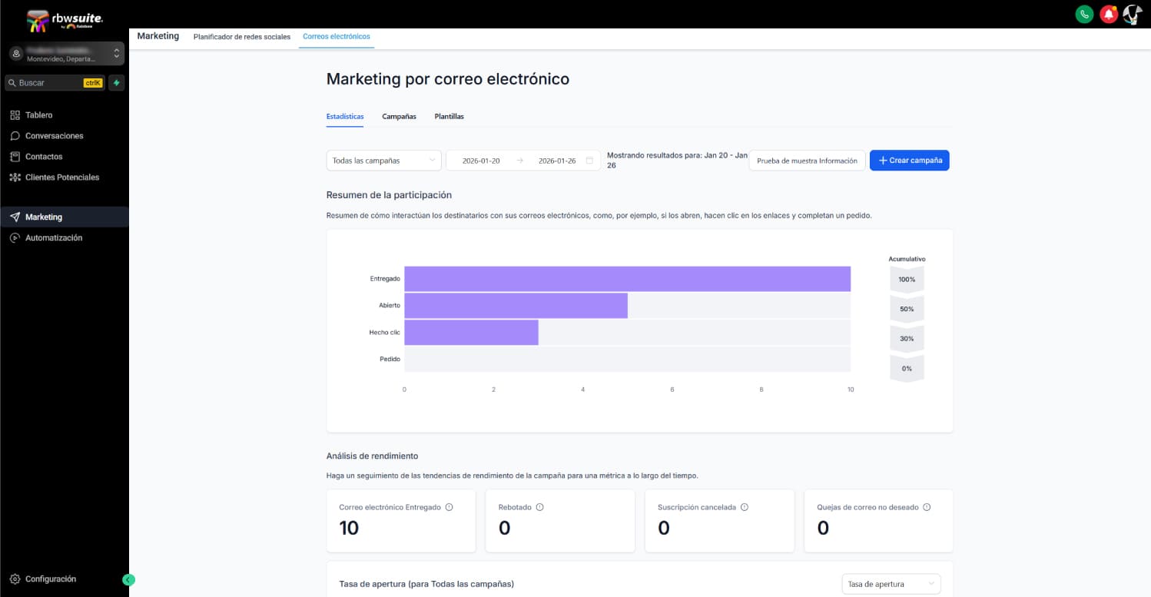Image resolution: width=1151 pixels, height=597 pixels.
Task: Click the start date 2026-01-20 field
Action: pos(481,161)
